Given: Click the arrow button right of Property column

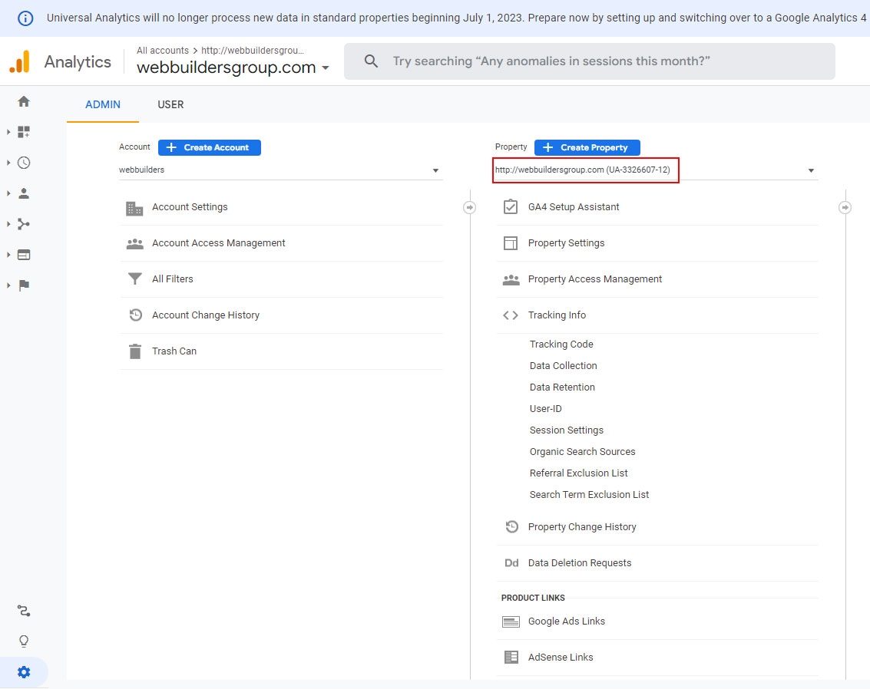Looking at the screenshot, I should tap(845, 207).
